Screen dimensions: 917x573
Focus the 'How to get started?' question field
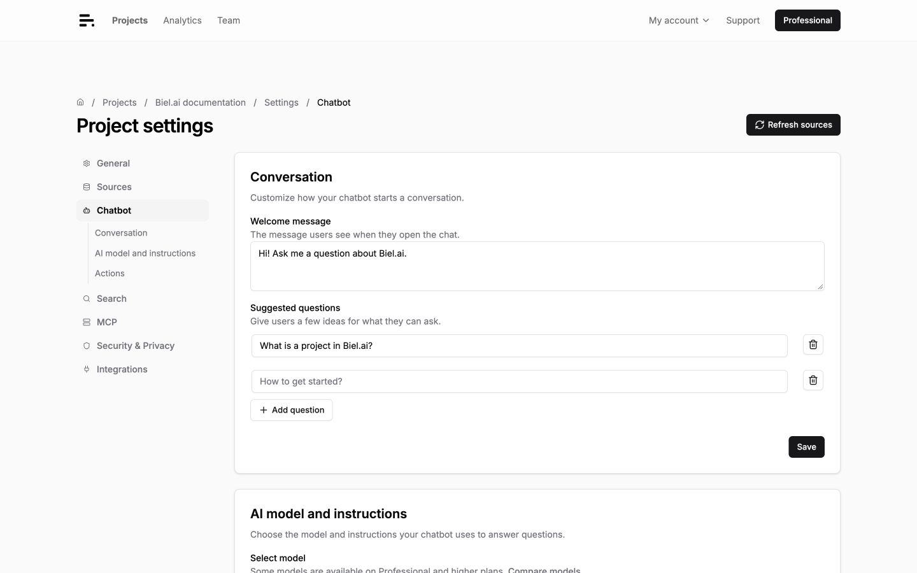coord(520,381)
